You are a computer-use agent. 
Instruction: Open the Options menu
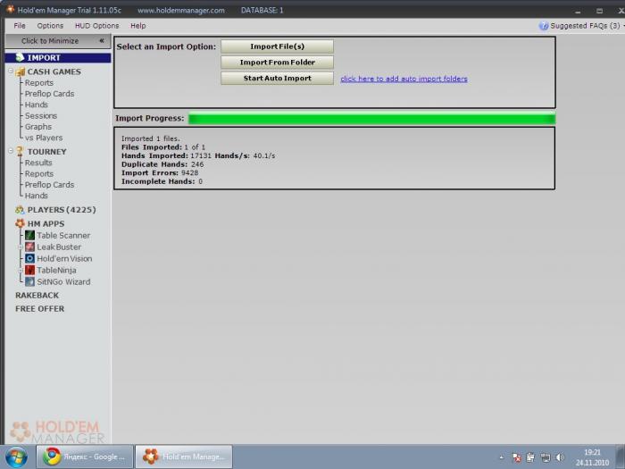pos(50,26)
